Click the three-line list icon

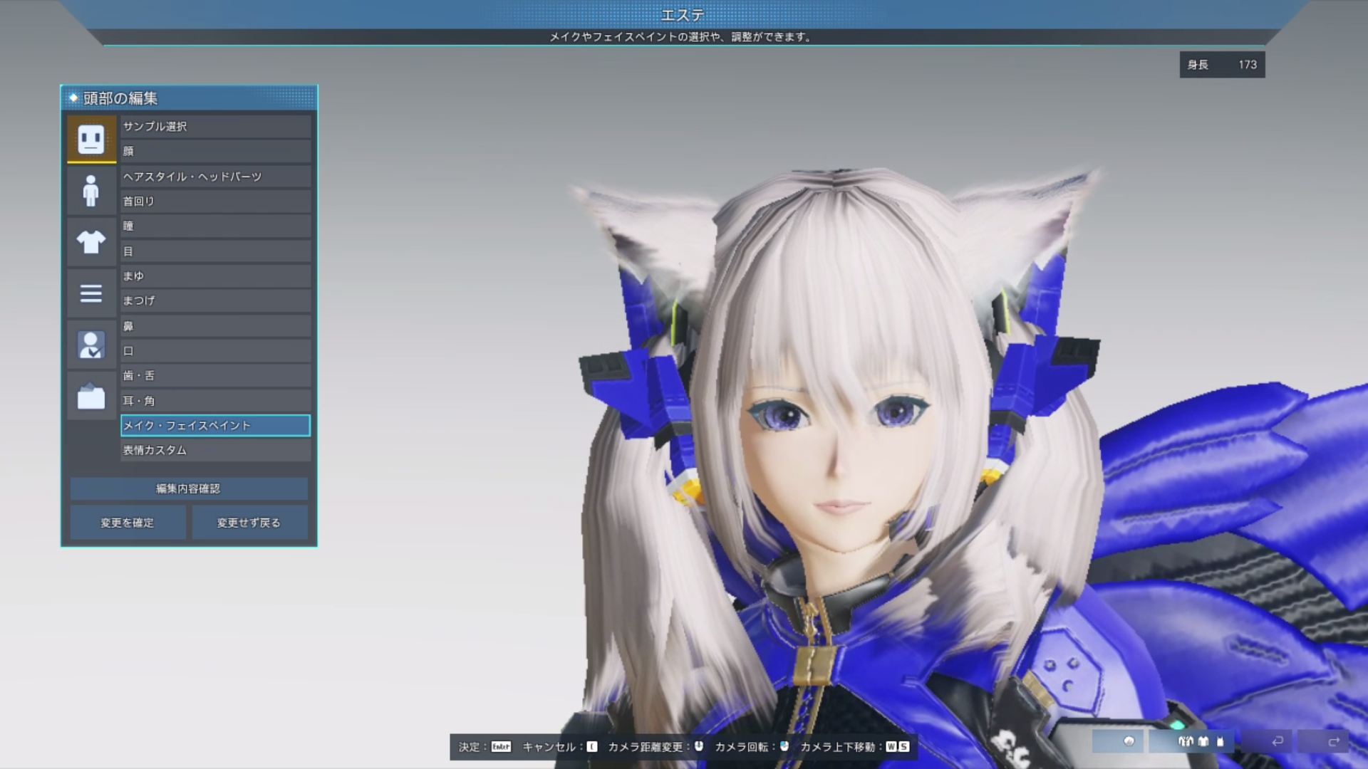[91, 293]
